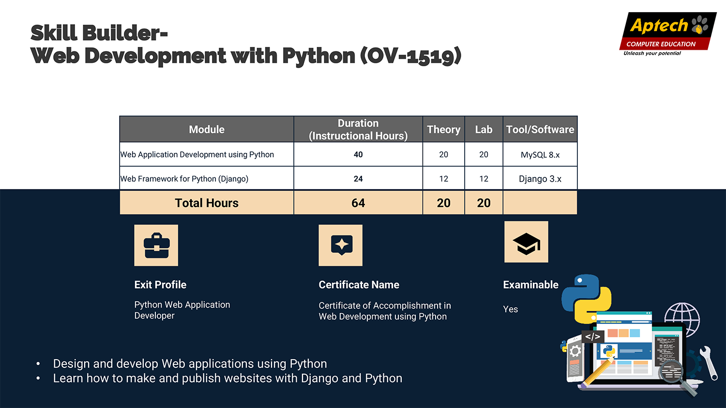Select Web Application Development using Python row
726x408 pixels.
[x=197, y=155]
